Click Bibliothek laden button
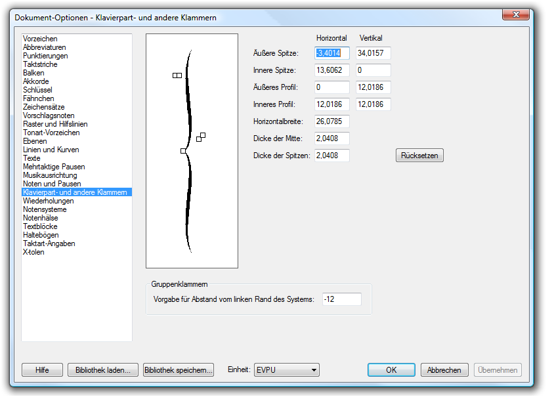 [x=103, y=370]
